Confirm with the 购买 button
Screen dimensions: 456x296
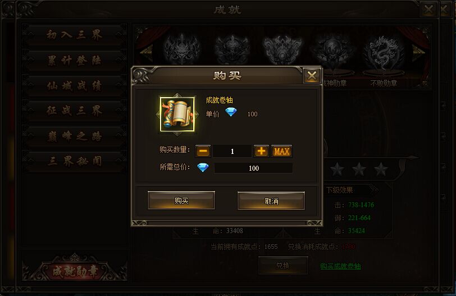coord(181,201)
